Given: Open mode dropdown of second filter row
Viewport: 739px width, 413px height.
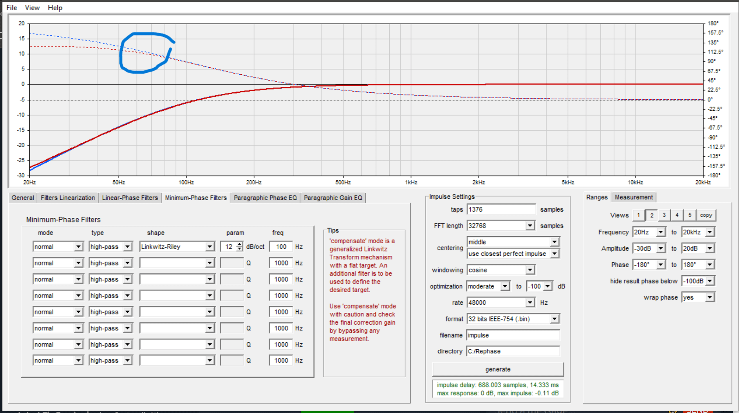Looking at the screenshot, I should click(78, 263).
